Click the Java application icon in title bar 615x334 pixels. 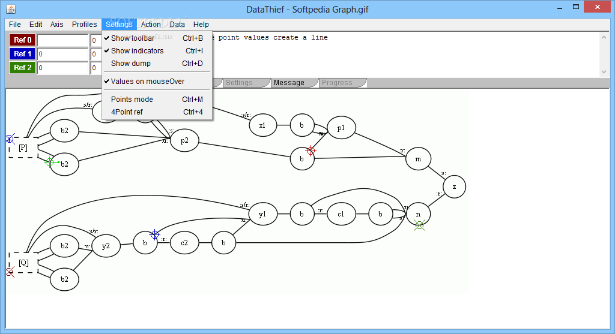click(x=11, y=9)
